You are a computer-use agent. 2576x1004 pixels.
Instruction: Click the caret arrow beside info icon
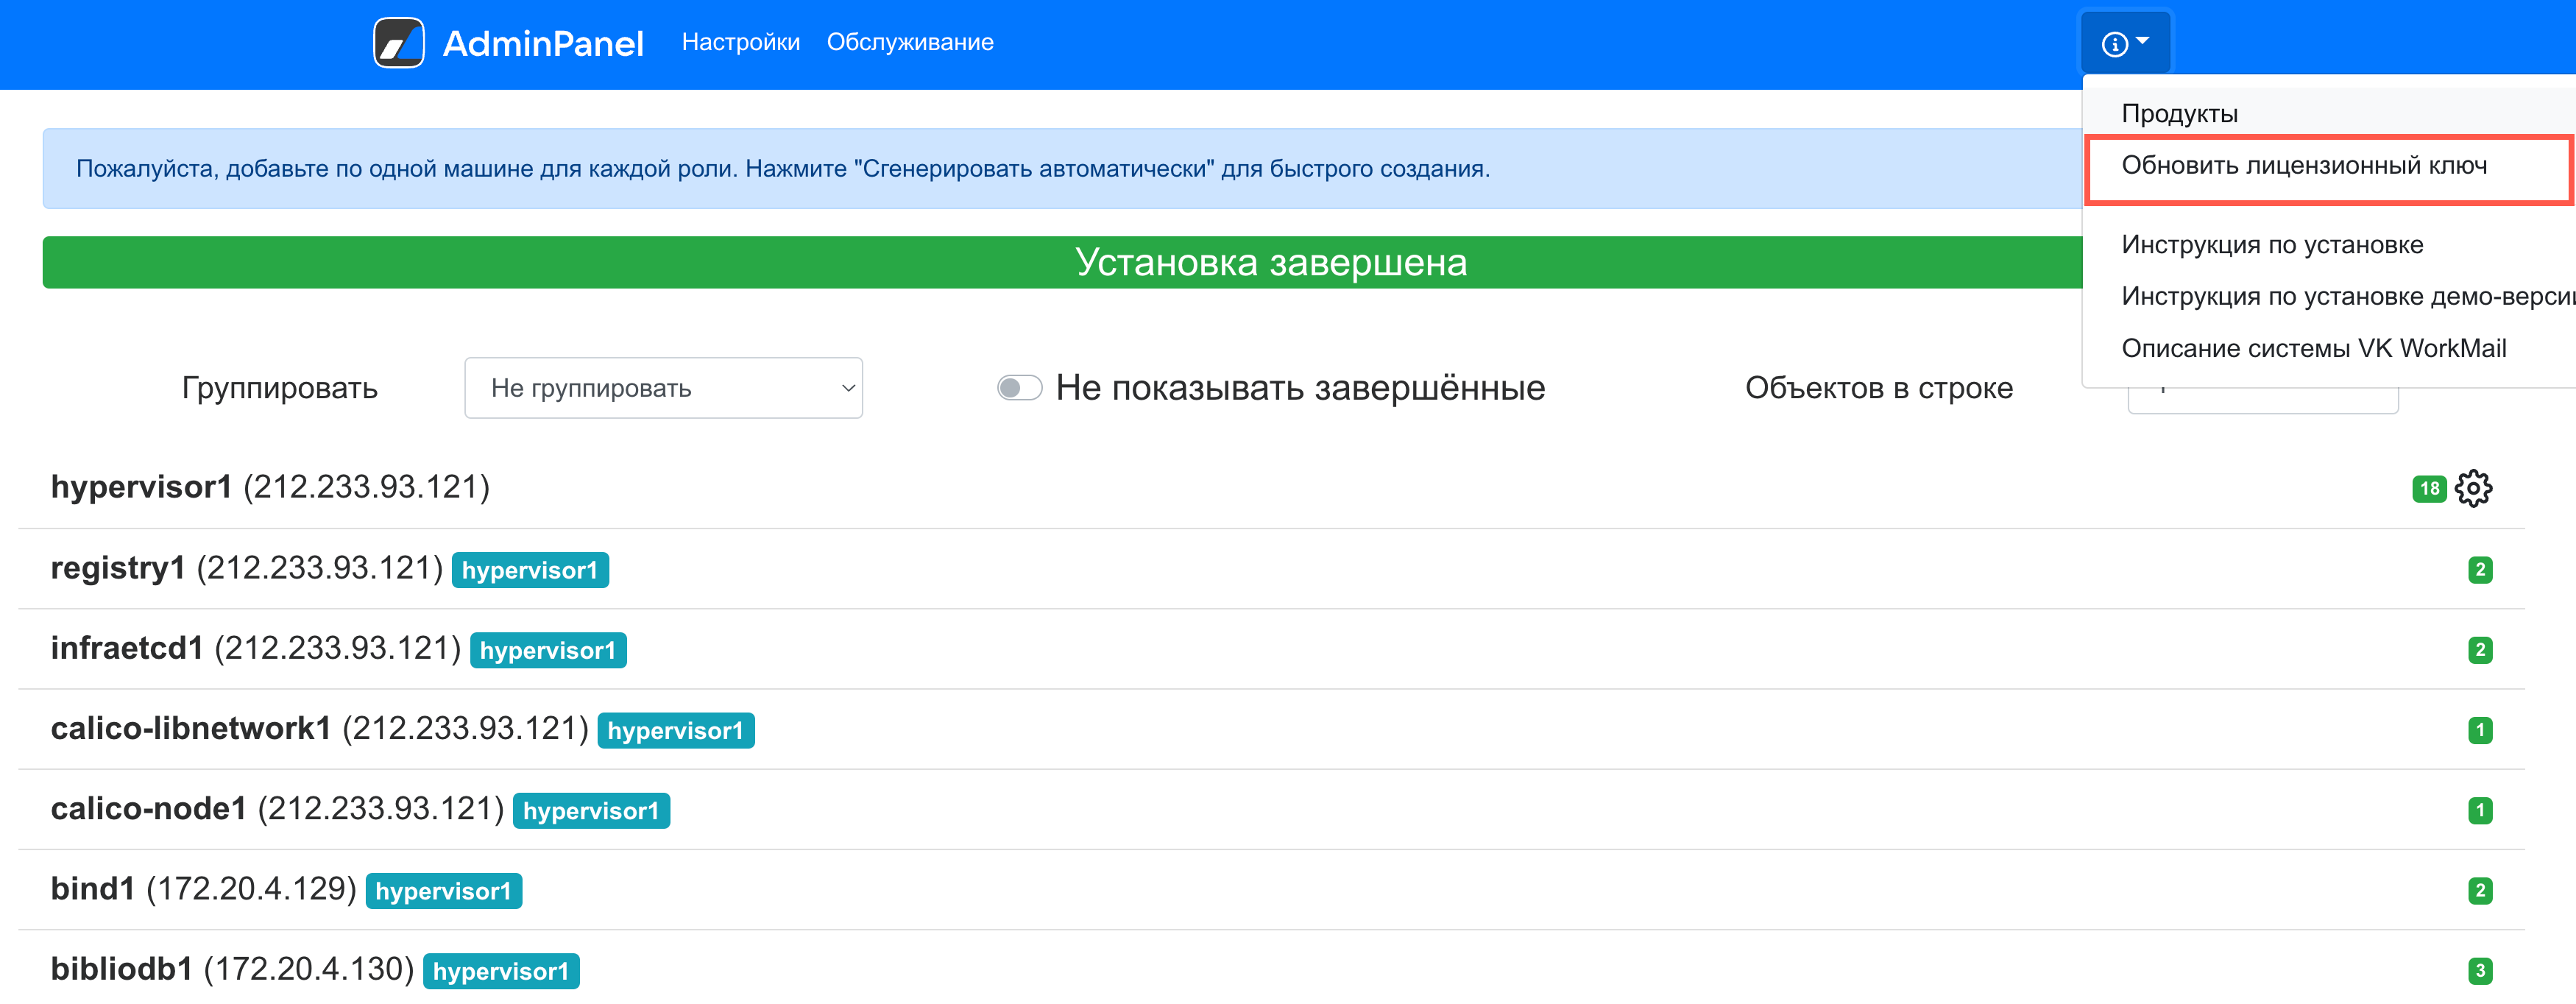coord(2142,41)
